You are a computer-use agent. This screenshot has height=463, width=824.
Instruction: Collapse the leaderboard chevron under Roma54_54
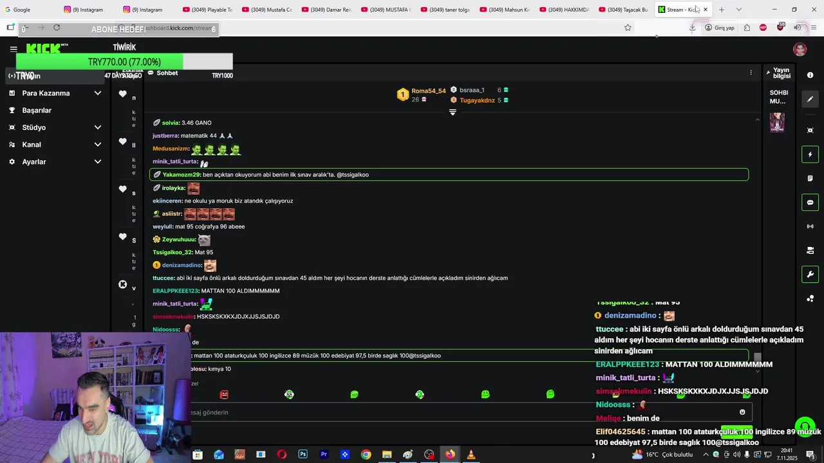click(453, 113)
